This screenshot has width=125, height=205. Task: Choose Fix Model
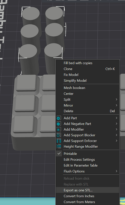tap(88, 75)
